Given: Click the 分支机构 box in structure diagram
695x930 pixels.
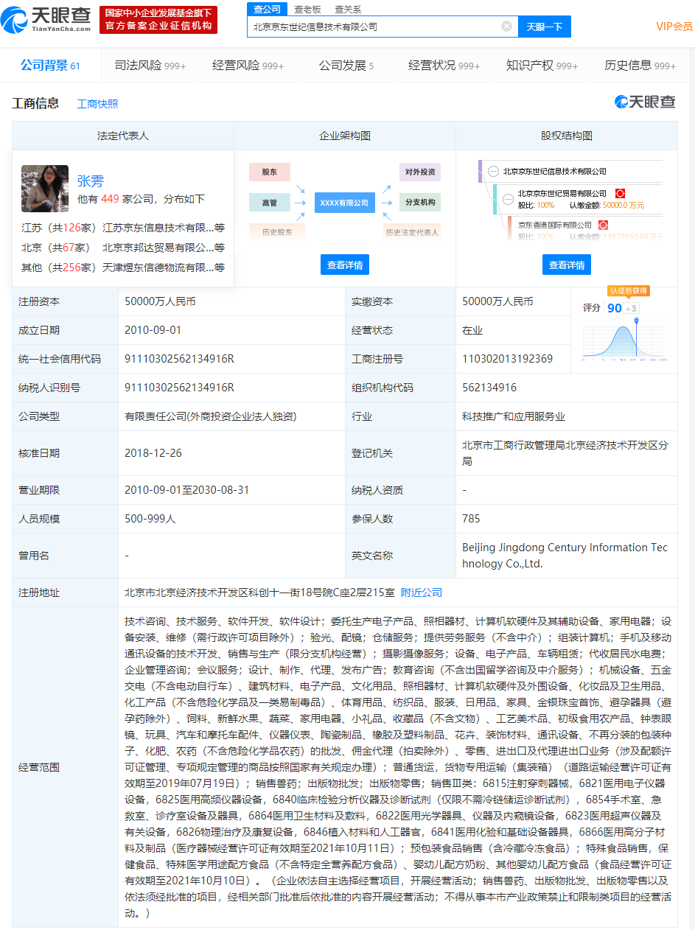Looking at the screenshot, I should [x=420, y=203].
